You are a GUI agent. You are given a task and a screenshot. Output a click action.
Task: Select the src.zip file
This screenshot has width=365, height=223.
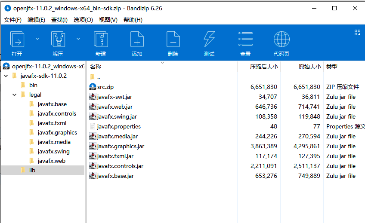tap(105, 87)
